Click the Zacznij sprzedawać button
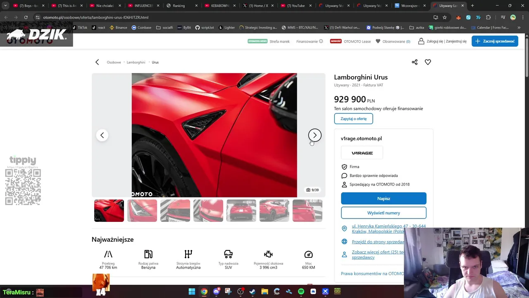The height and width of the screenshot is (298, 529). click(x=495, y=41)
